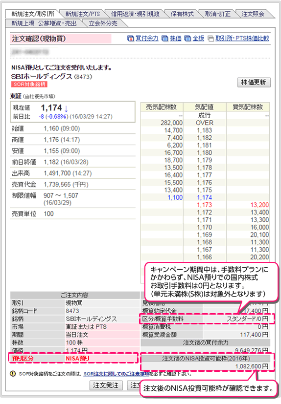Click the 東証 または PTS market value

(x=86, y=327)
